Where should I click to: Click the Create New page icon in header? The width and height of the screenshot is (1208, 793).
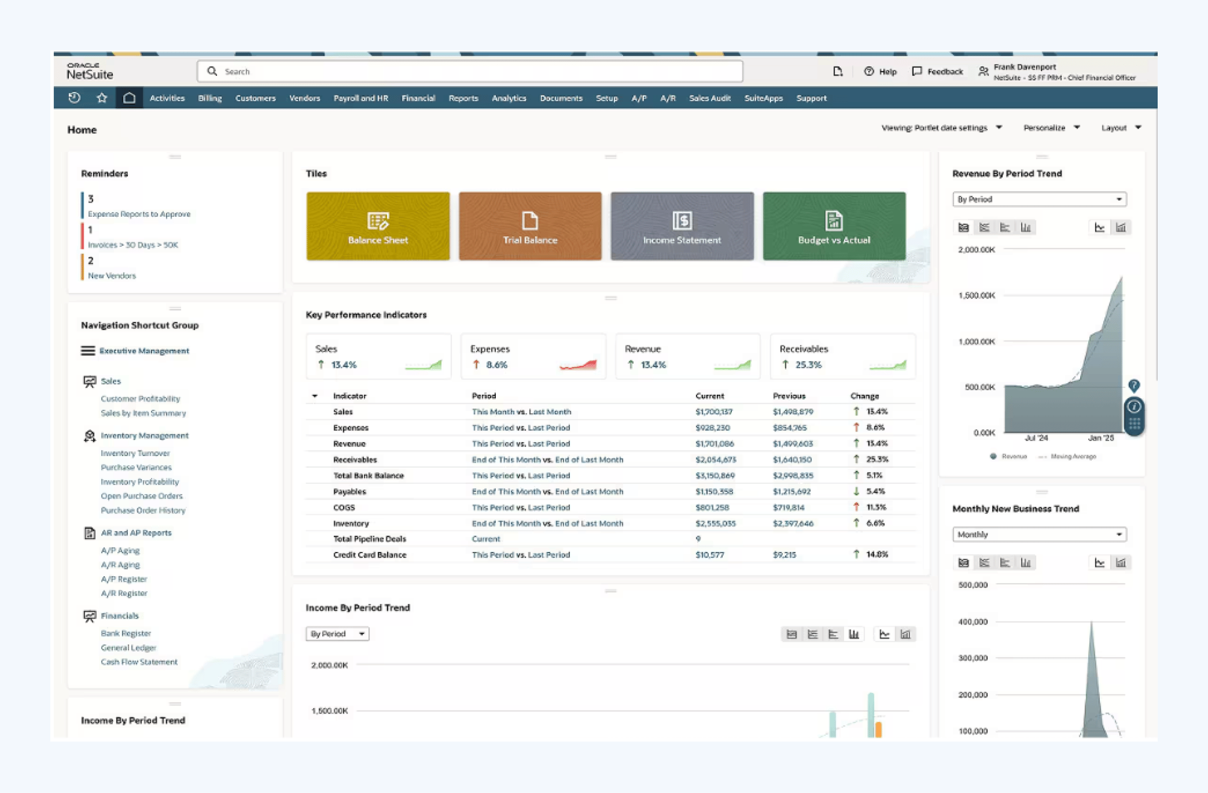[838, 71]
